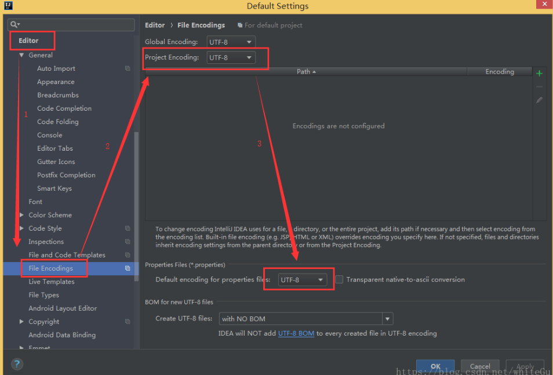Select Editor Tabs settings

[x=55, y=148]
